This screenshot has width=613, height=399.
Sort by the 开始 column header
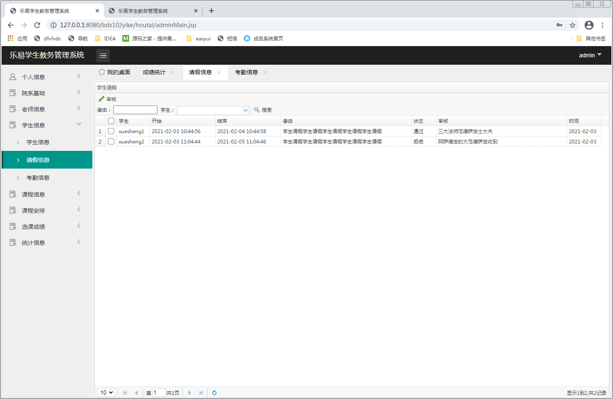[x=183, y=121]
